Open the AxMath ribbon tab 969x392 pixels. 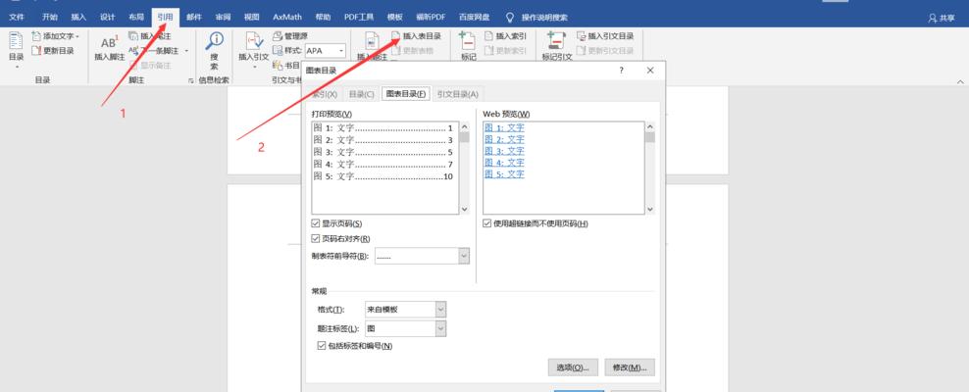(287, 18)
